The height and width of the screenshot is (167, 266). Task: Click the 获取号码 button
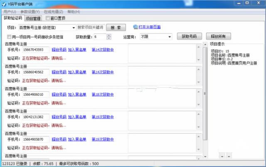click(x=189, y=36)
